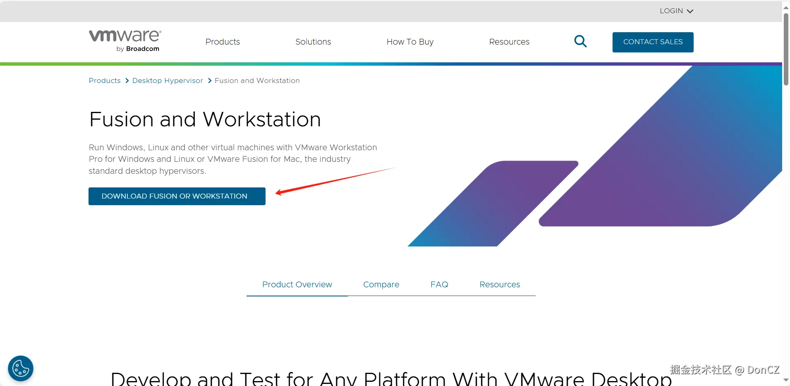This screenshot has height=386, width=790.
Task: Click the Fusion and Workstation page heading
Action: [205, 119]
